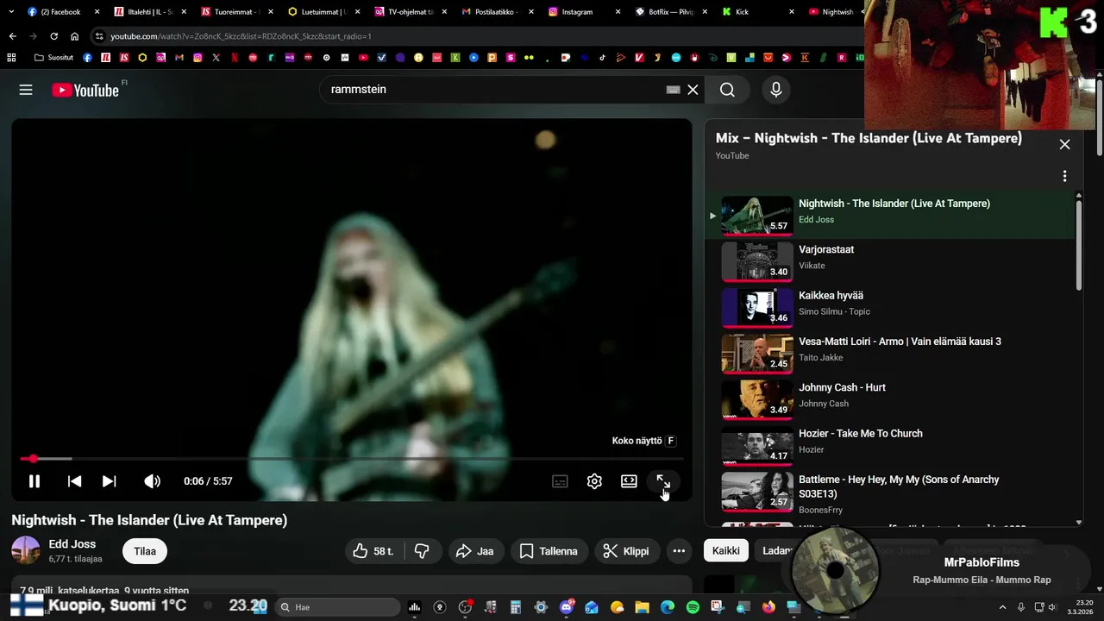Open Spotify from the taskbar
The image size is (1104, 621).
[693, 607]
